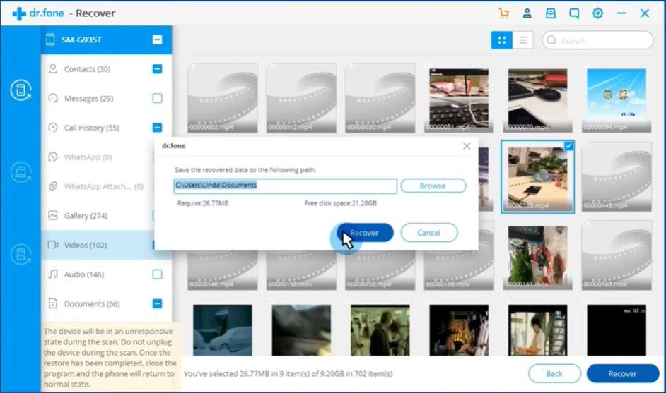Screen dimensions: 666x393
Task: Click the Contacts person icon
Action: coord(53,68)
